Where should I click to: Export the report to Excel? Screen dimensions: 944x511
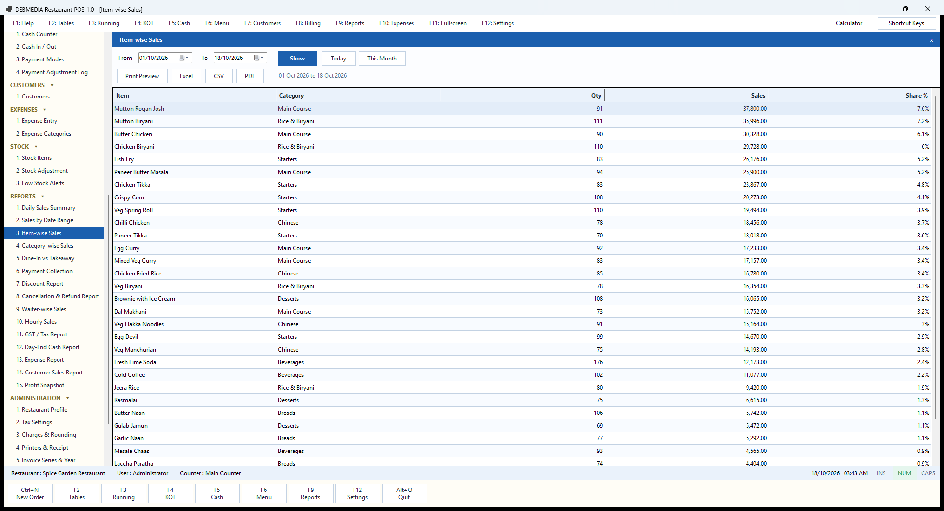click(186, 76)
